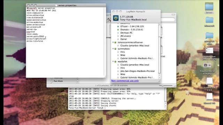Click the server.properties title document icon
Screen dimensions: 223x125
(x=56, y=6)
